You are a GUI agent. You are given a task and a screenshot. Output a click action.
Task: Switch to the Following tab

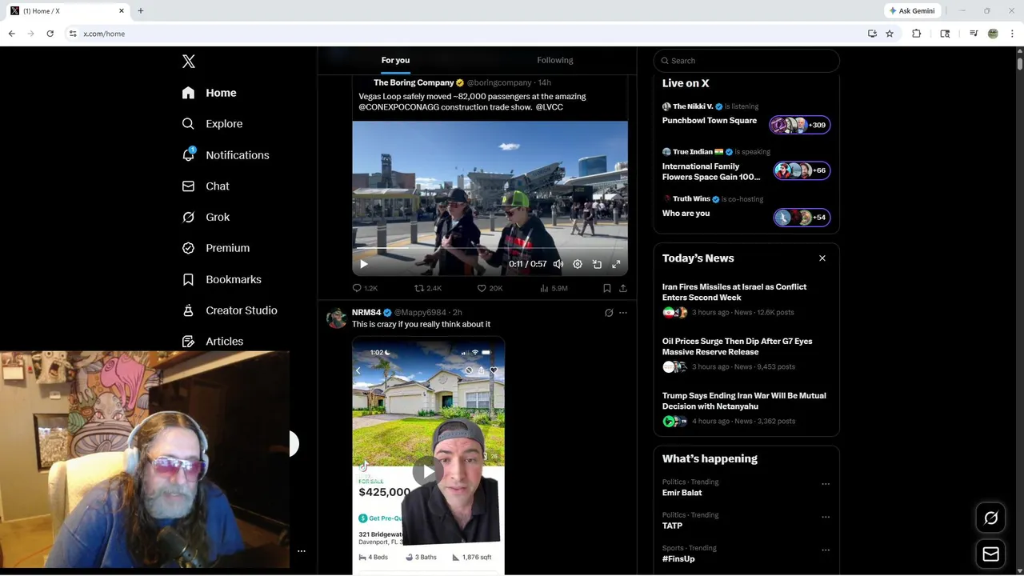pos(555,60)
